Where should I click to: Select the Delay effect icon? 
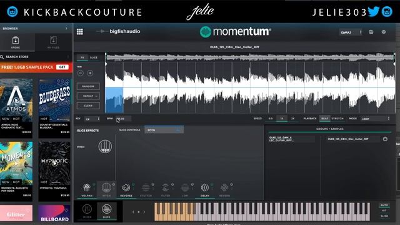[204, 187]
